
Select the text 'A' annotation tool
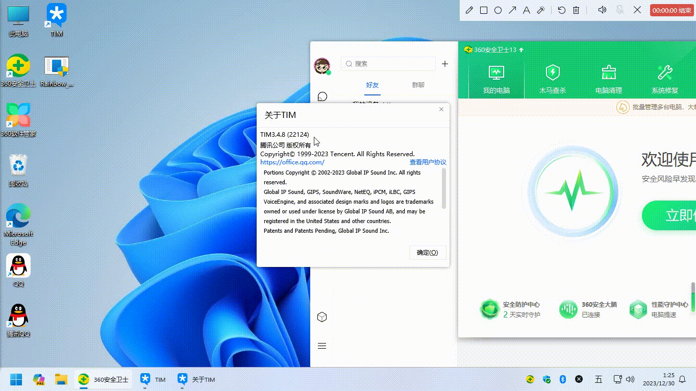(x=527, y=10)
